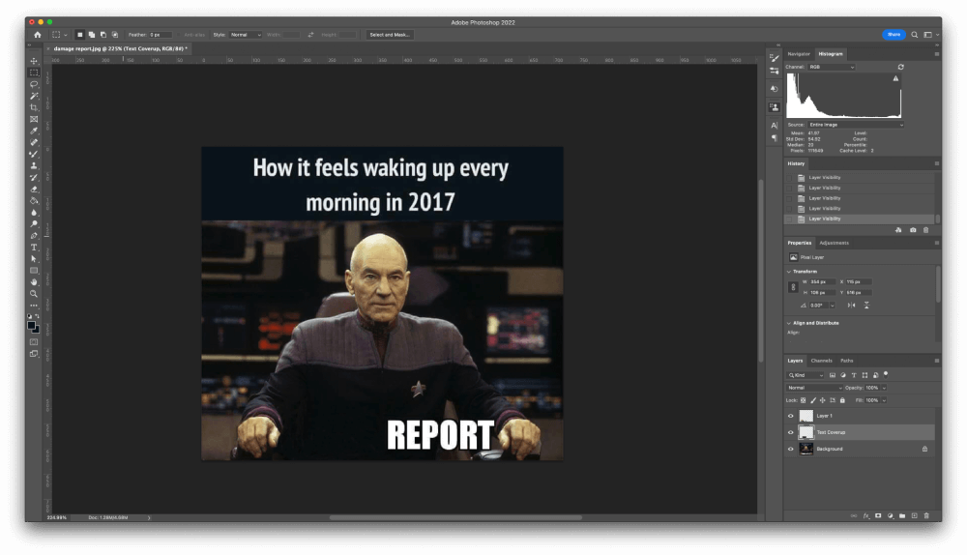Image resolution: width=967 pixels, height=555 pixels.
Task: Refresh the histogram with the refresh icon
Action: click(x=901, y=67)
